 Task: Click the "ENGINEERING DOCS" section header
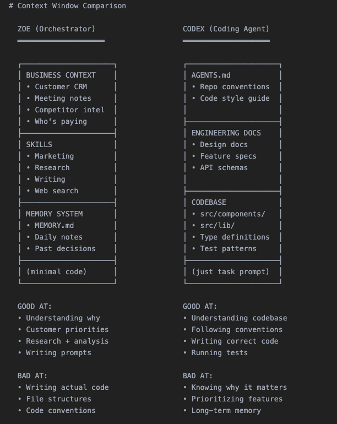[x=226, y=133]
